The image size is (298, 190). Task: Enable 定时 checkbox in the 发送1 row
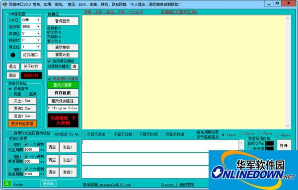10,145
